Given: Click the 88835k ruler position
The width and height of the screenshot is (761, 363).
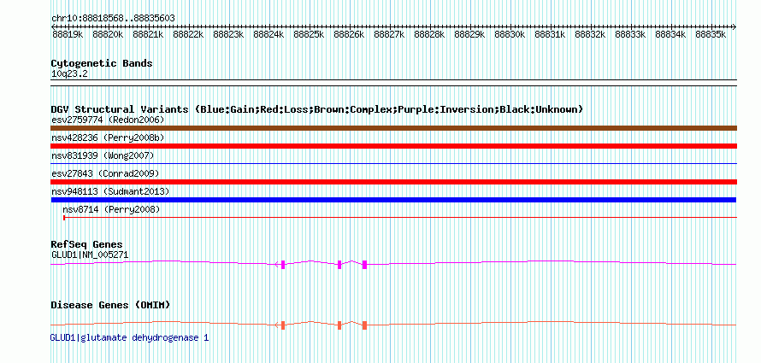Looking at the screenshot, I should click(x=711, y=34).
